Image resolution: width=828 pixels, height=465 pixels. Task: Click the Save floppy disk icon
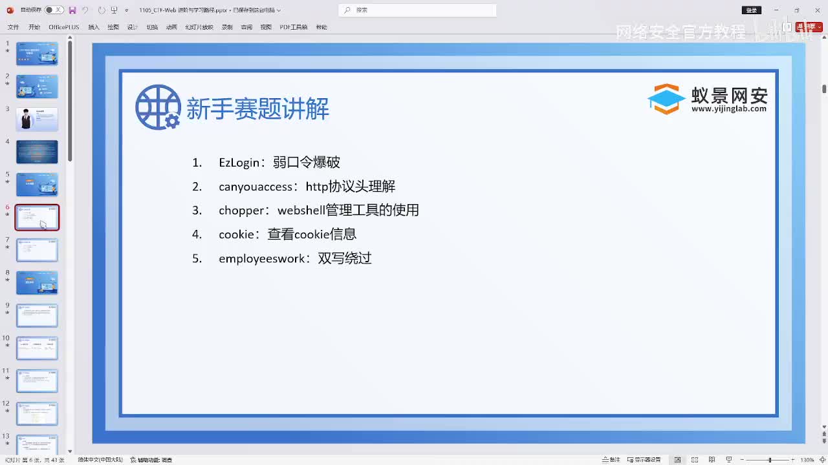tap(72, 10)
